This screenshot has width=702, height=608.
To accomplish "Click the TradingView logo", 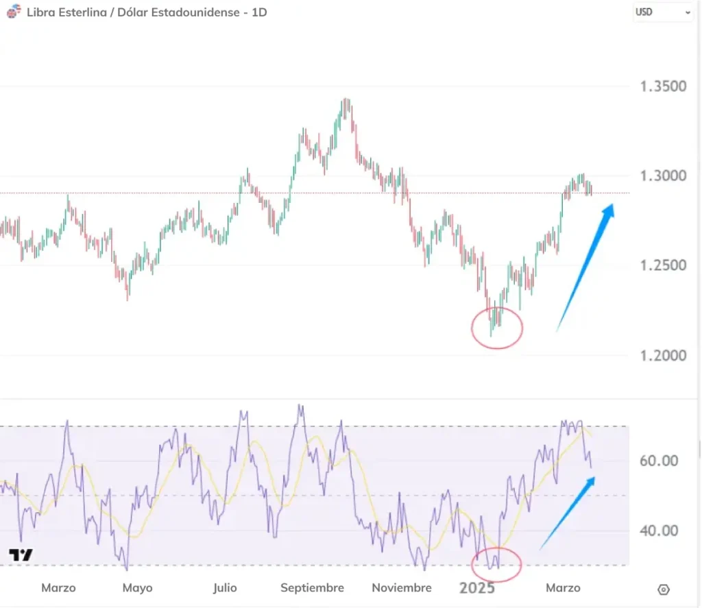I will [21, 555].
